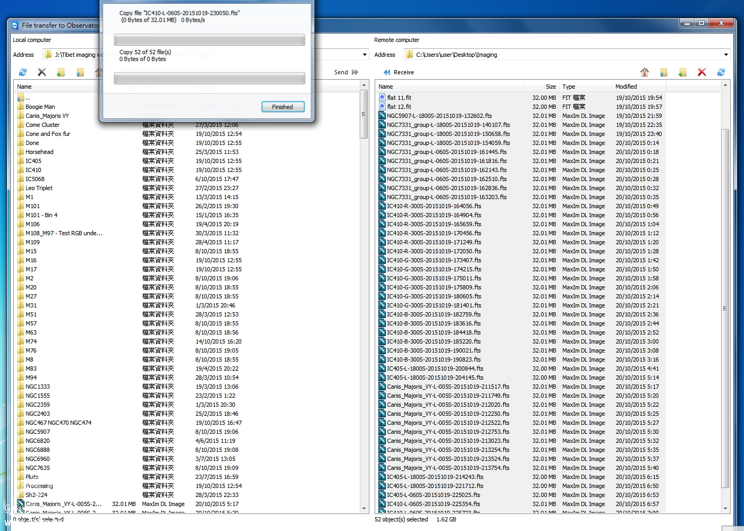Click the Receive button
744x531 pixels.
(399, 72)
